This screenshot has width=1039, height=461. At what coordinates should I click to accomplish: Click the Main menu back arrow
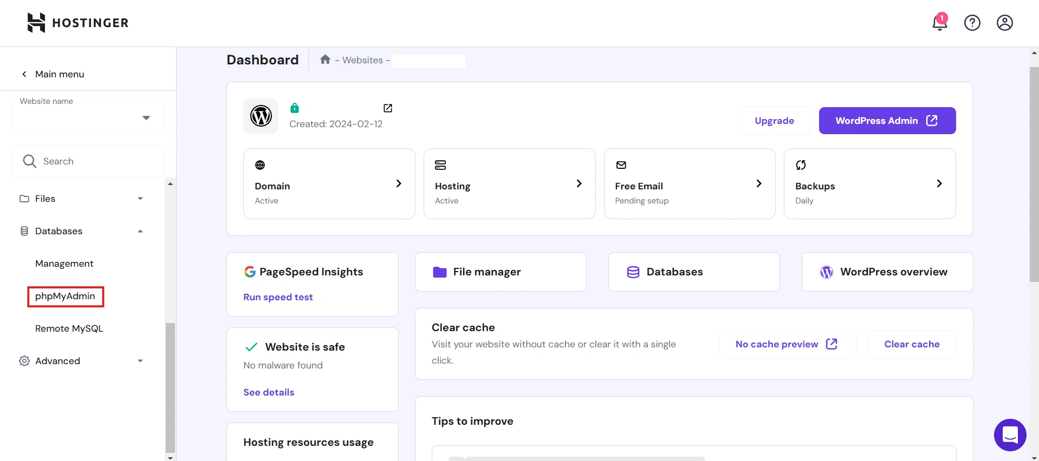pyautogui.click(x=24, y=74)
